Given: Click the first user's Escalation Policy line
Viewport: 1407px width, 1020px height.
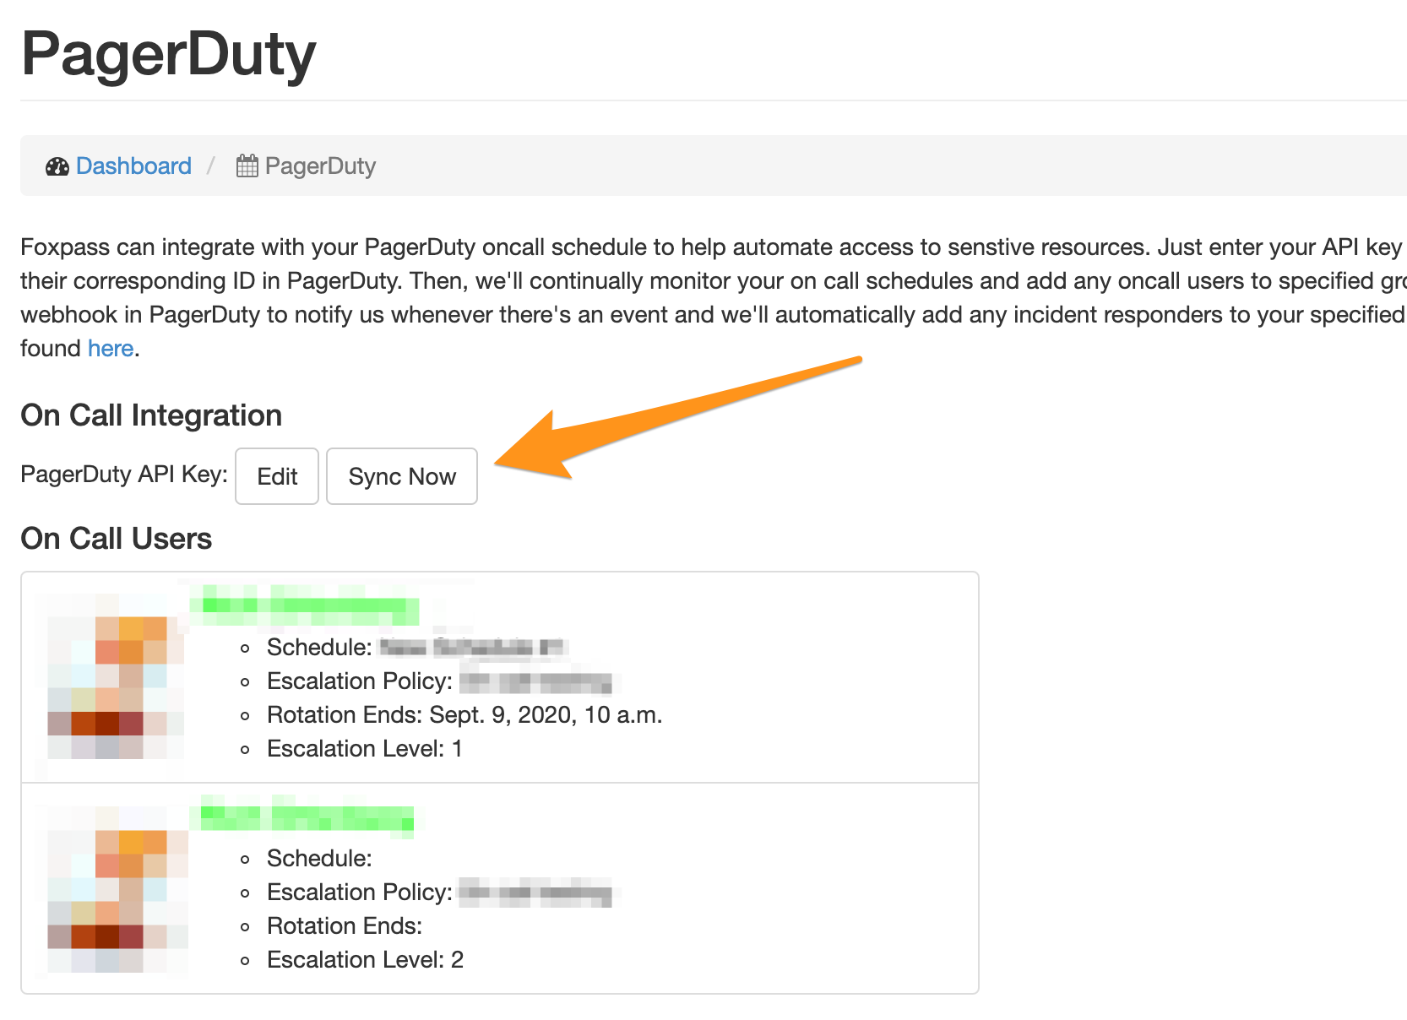Looking at the screenshot, I should (443, 681).
